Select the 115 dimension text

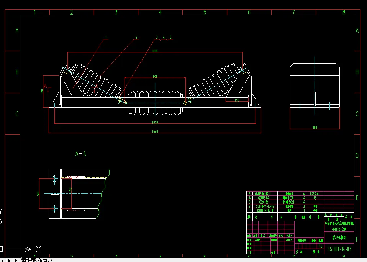tap(237, 100)
